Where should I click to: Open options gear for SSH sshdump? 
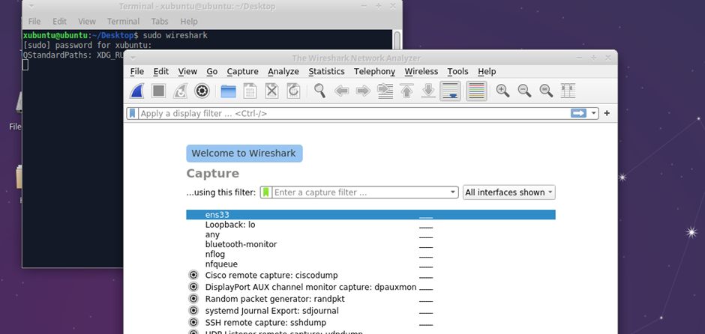coord(193,322)
